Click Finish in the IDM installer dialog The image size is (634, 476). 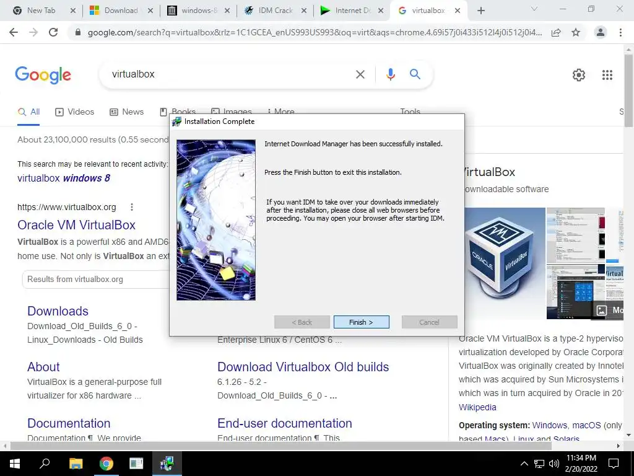361,322
